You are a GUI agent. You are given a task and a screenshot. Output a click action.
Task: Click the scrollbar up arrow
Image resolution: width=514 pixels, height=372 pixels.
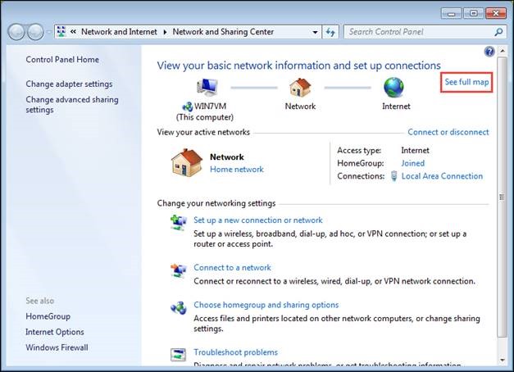[x=502, y=51]
